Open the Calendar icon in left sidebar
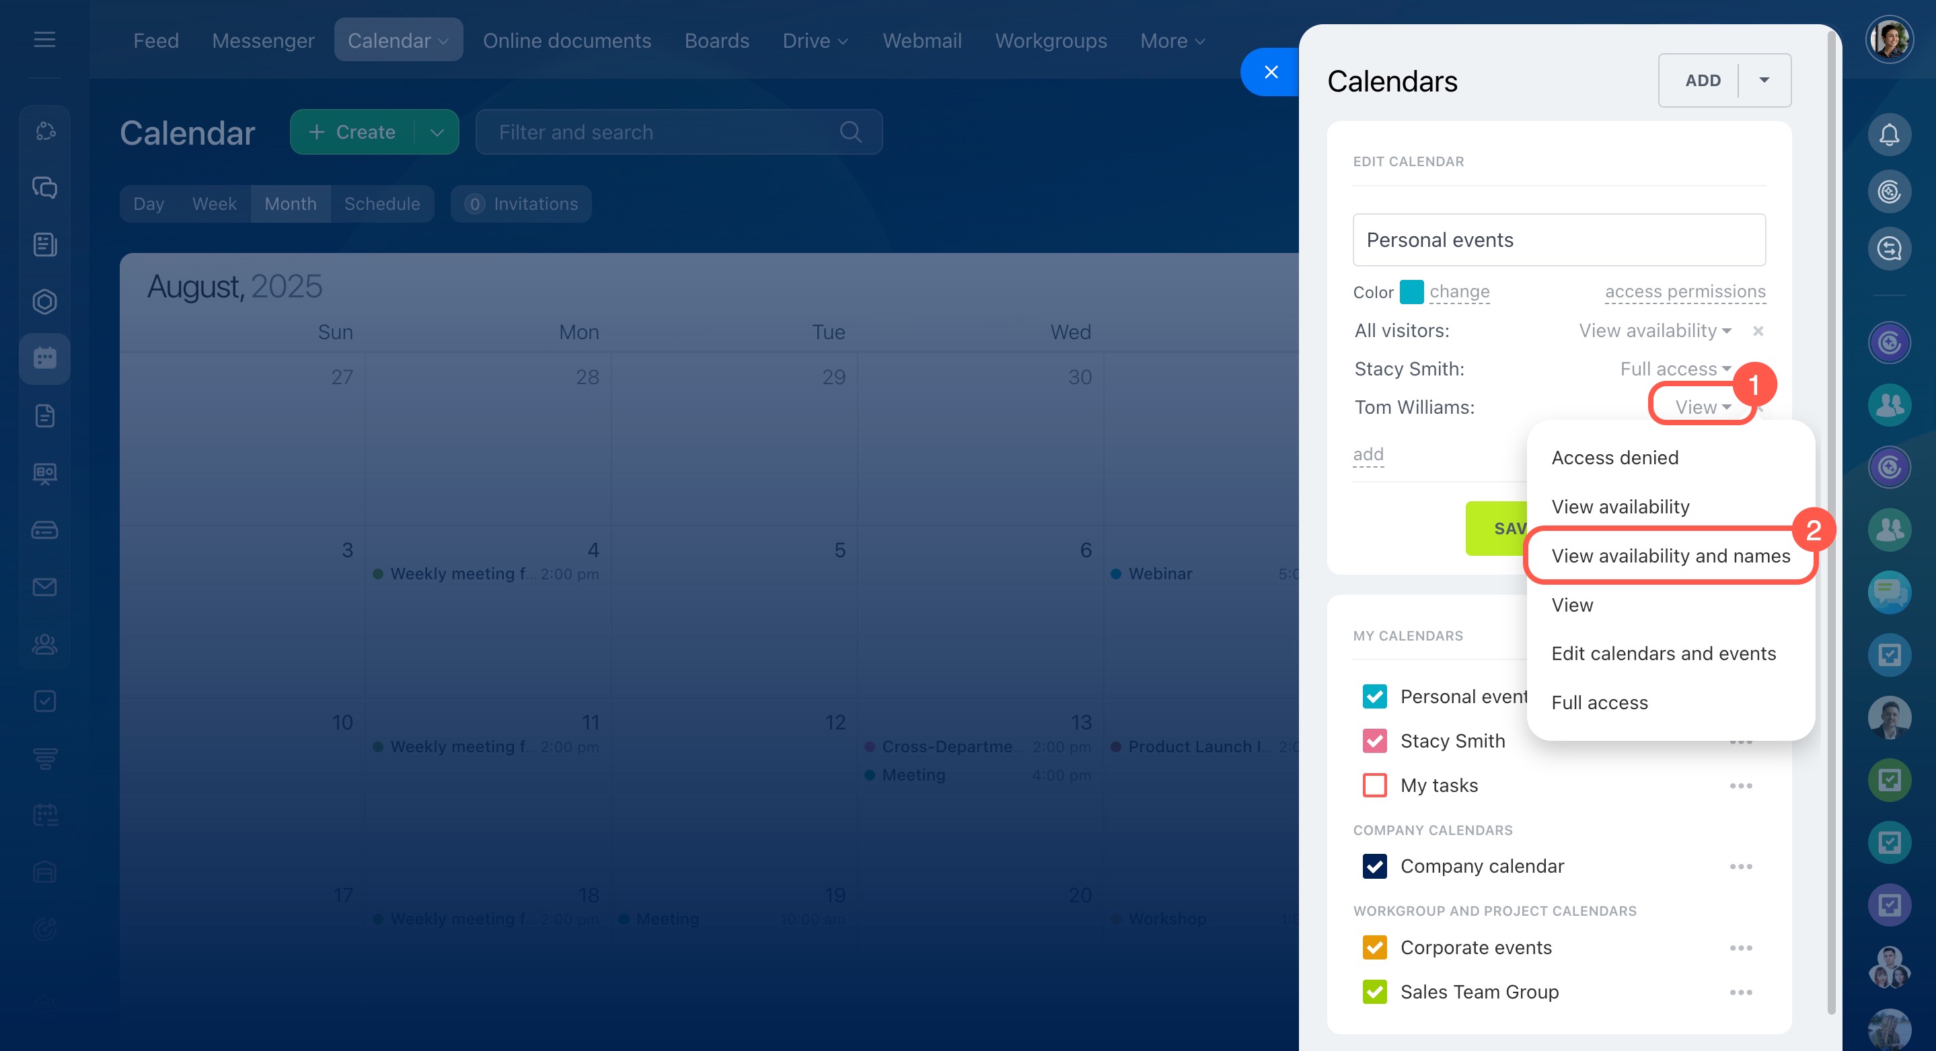Viewport: 1936px width, 1051px height. tap(44, 358)
